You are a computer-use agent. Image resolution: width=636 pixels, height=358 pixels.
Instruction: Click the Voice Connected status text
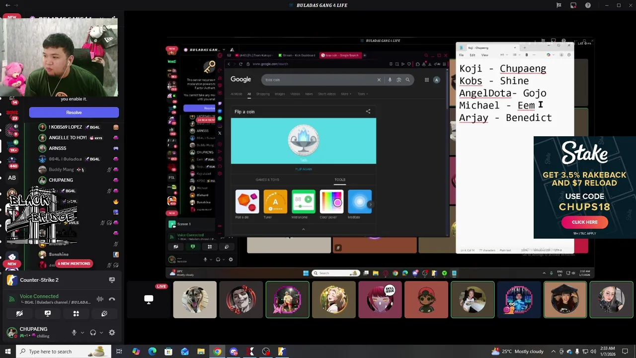tap(39, 296)
